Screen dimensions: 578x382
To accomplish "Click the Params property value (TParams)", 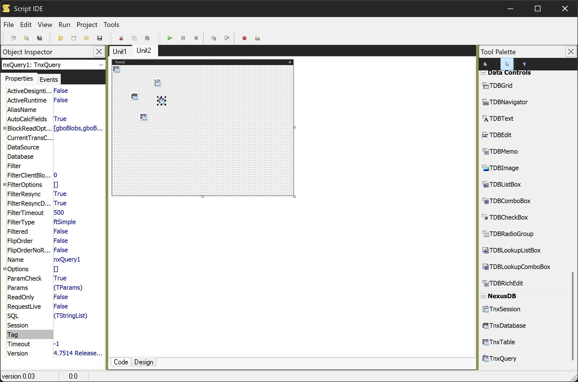I will point(68,288).
